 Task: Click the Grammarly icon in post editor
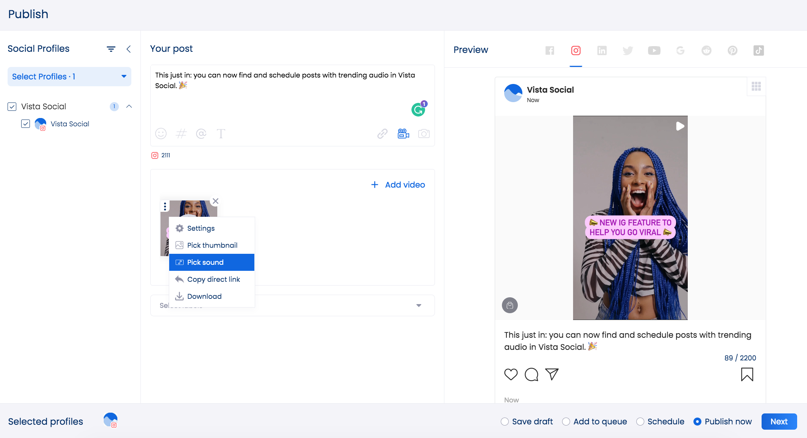[x=418, y=110]
